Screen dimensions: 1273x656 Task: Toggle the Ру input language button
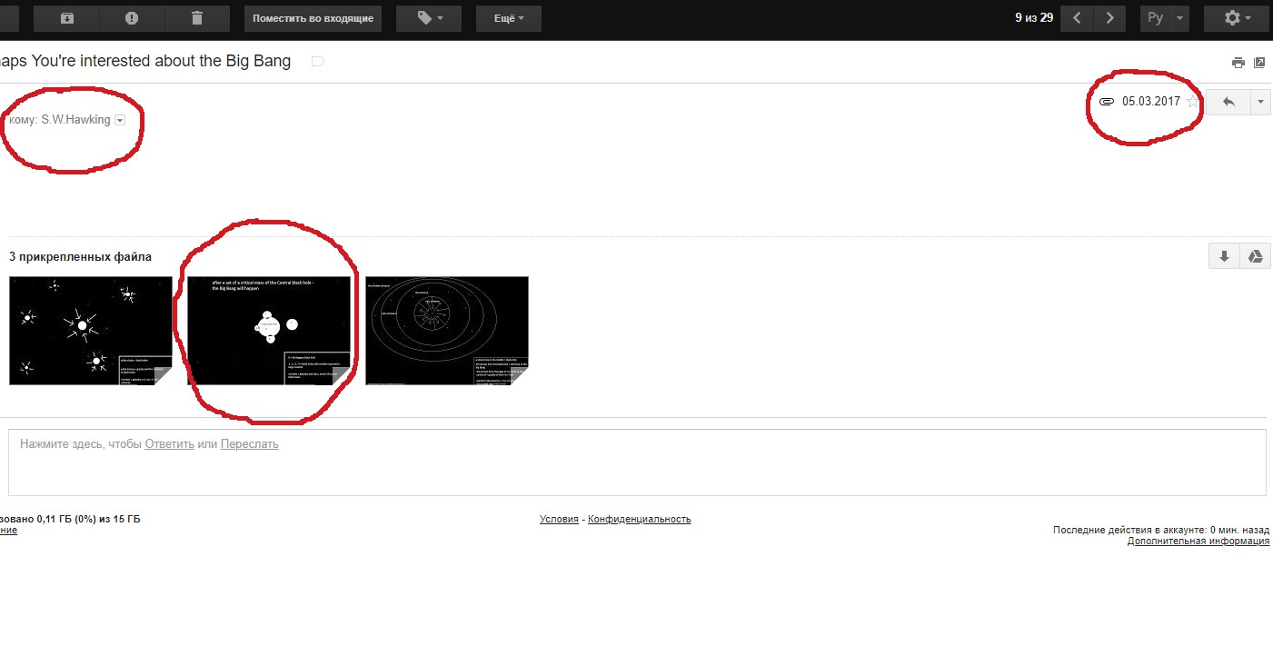[1156, 18]
